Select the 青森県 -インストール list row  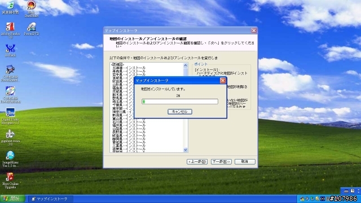(x=129, y=72)
